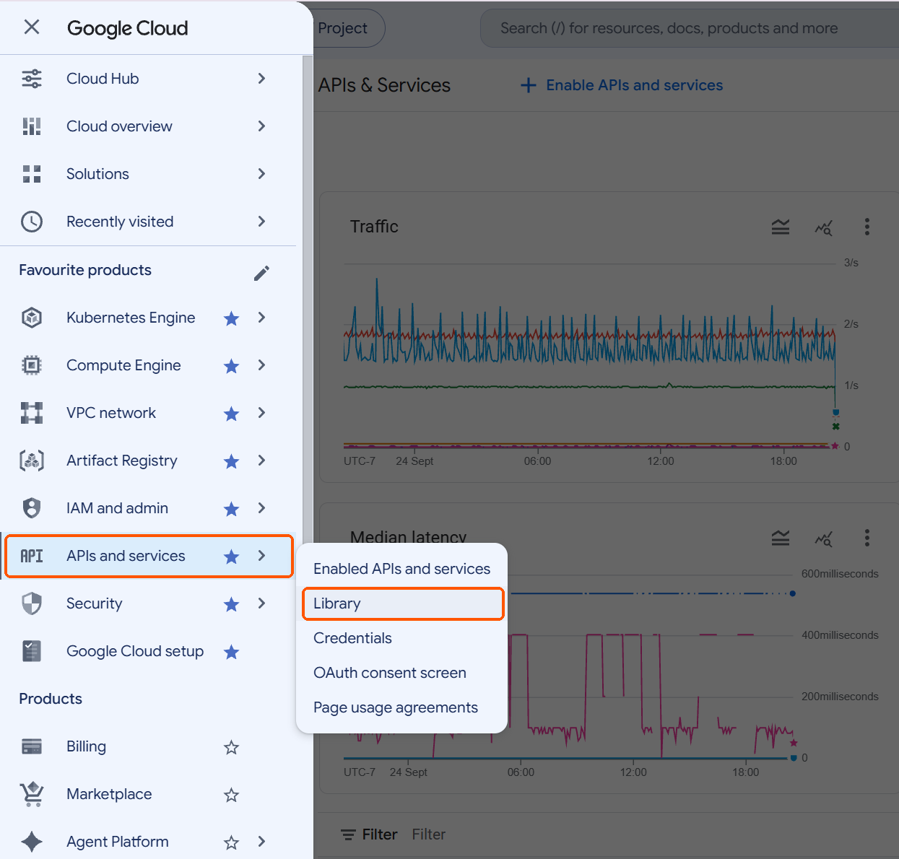Unpin IAM and admin using its star
The width and height of the screenshot is (899, 859).
point(231,509)
